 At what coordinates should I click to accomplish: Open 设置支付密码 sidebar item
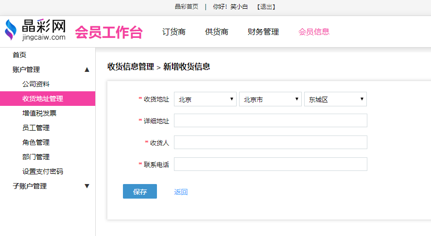pos(43,171)
